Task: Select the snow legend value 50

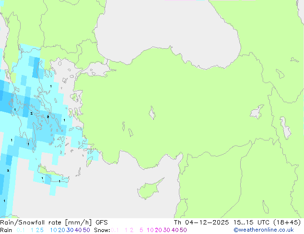Action: (x=183, y=230)
